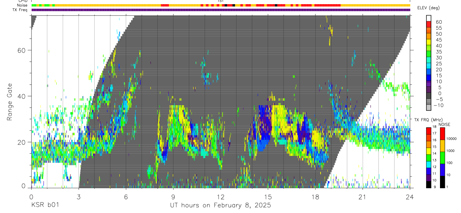Click the UT hours on February 8, 2025 title
The height and width of the screenshot is (213, 461).
point(220,205)
